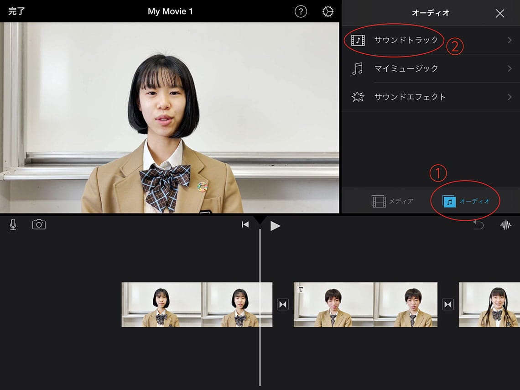The image size is (520, 390).
Task: Open project settings gear icon
Action: (328, 11)
